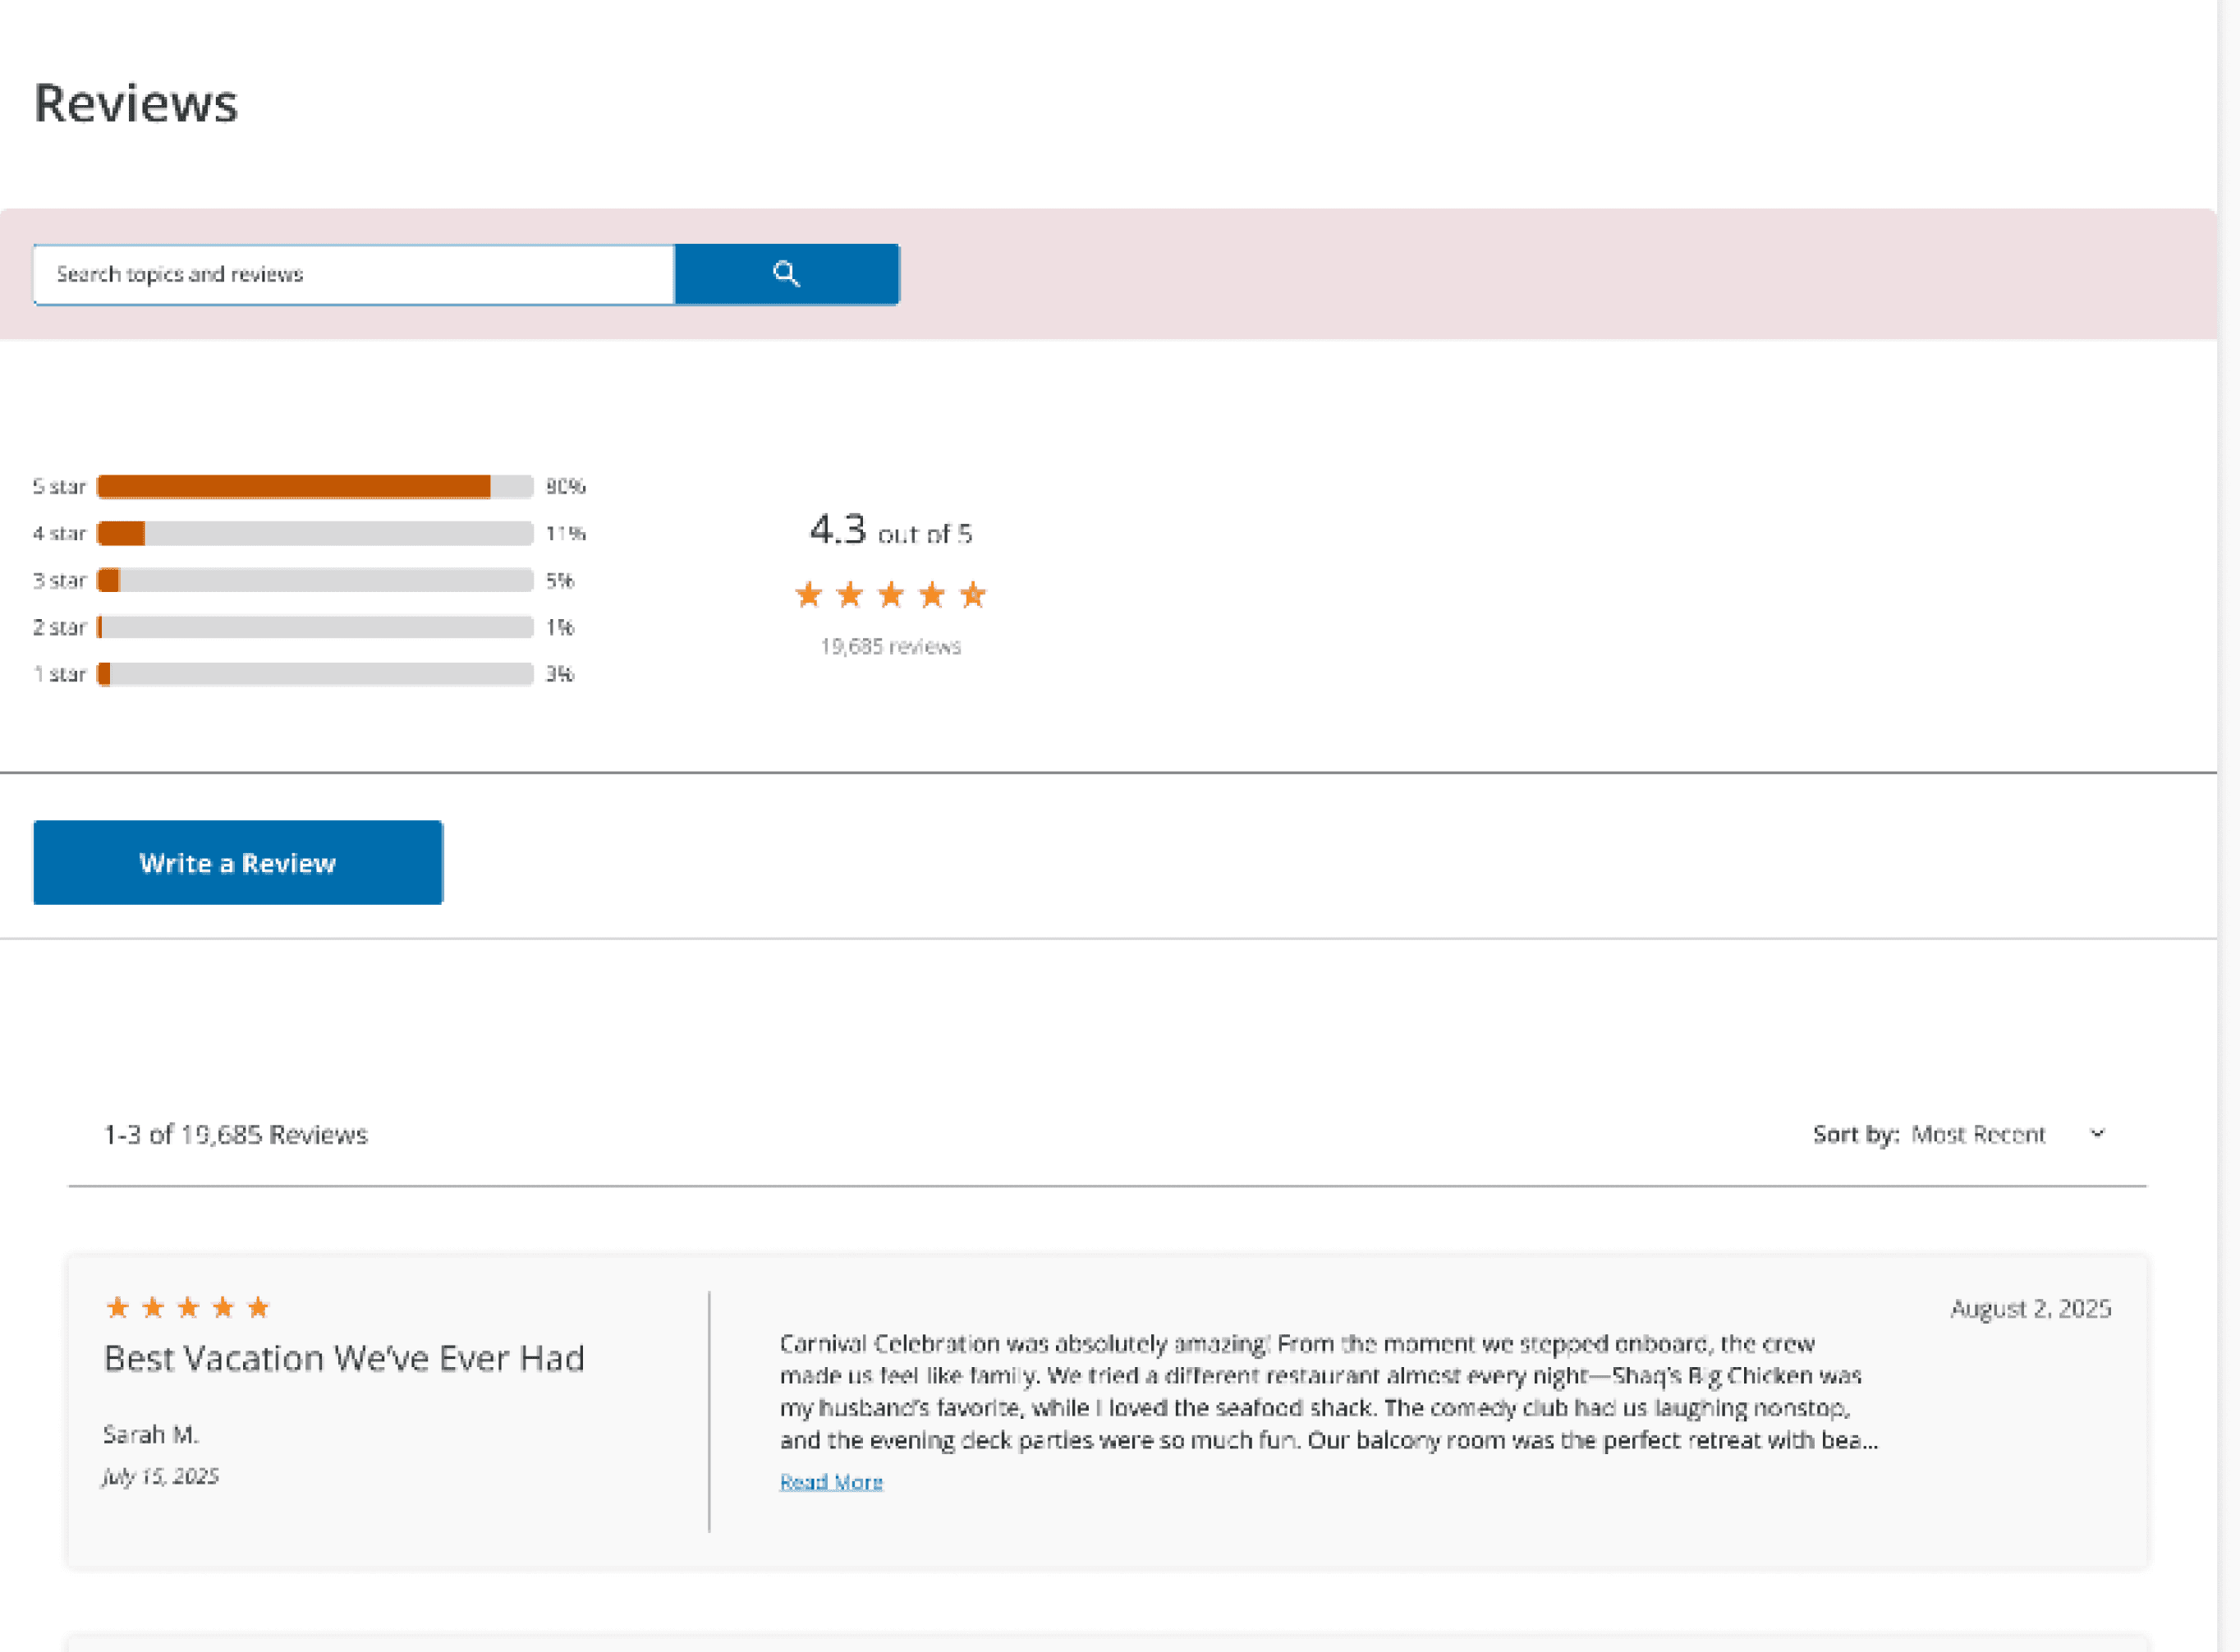The image size is (2240, 1652).
Task: Click the Write a Review button
Action: pyautogui.click(x=238, y=863)
